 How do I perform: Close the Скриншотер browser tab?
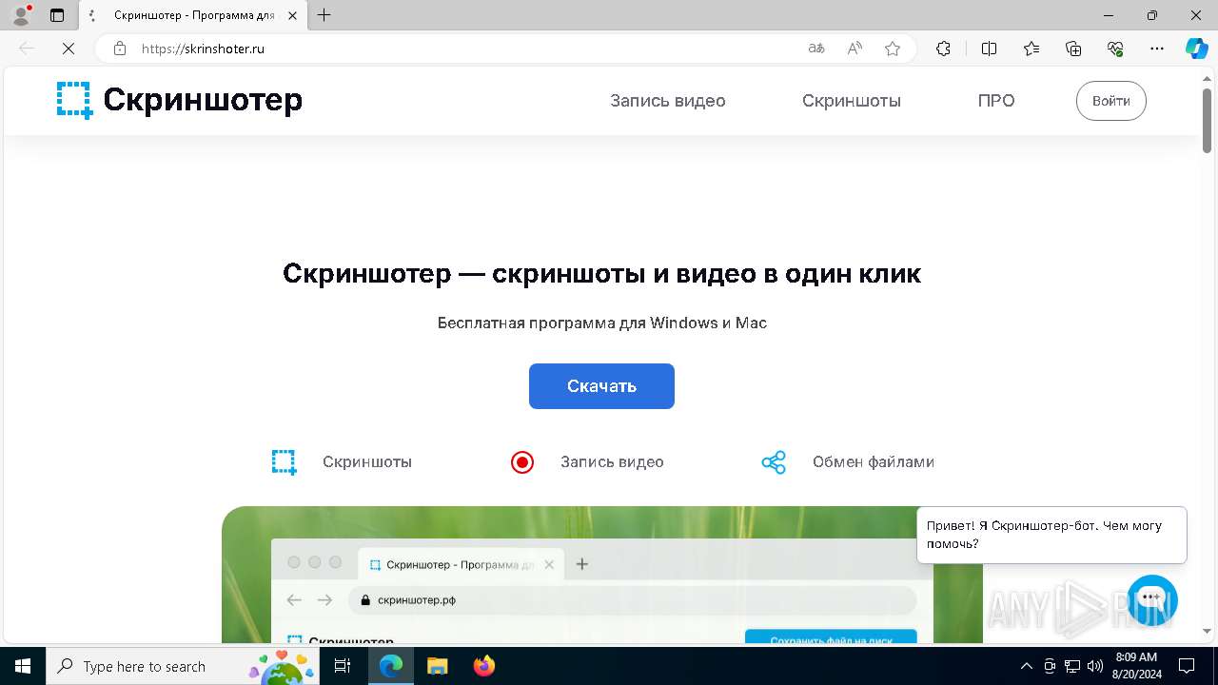tap(291, 15)
